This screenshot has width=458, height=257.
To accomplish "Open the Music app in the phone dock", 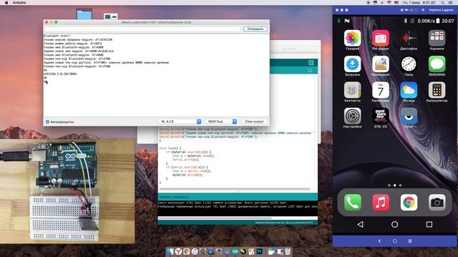I will (x=381, y=202).
